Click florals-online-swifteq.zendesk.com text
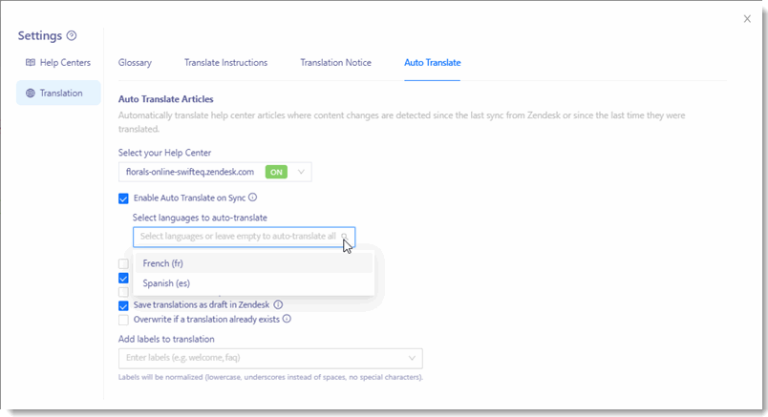 (x=190, y=172)
